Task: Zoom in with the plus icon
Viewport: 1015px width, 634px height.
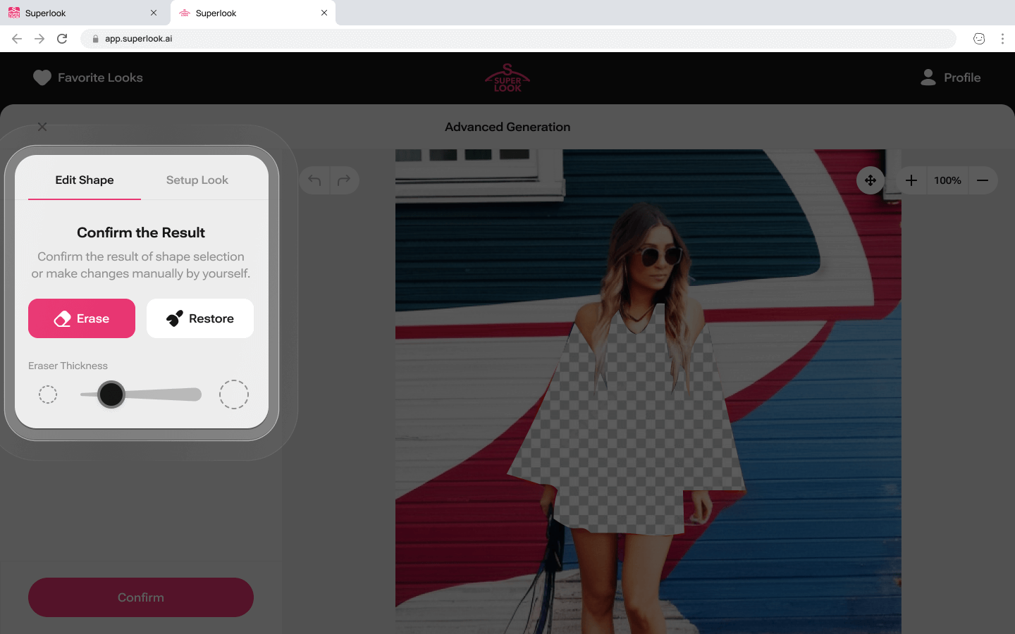Action: (911, 180)
